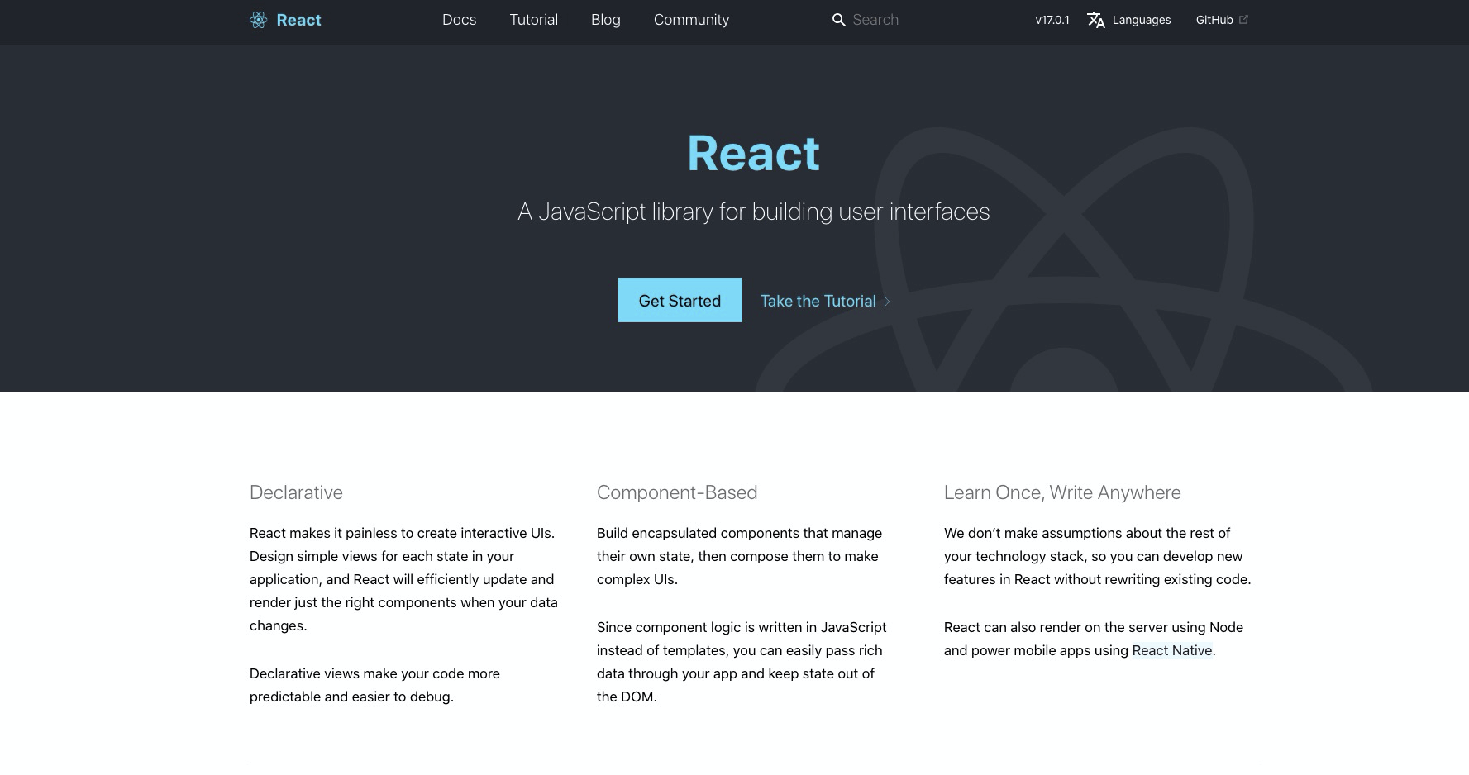Viewport: 1469px width, 775px height.
Task: Click the search magnifier icon
Action: click(838, 20)
